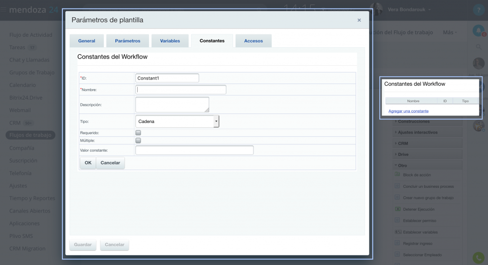
Task: Click Tipo column header in constants table
Action: (465, 101)
